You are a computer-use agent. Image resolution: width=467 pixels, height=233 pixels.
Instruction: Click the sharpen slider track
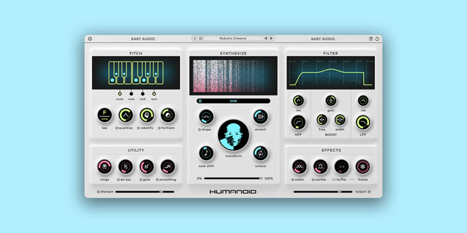pyautogui.click(x=144, y=192)
